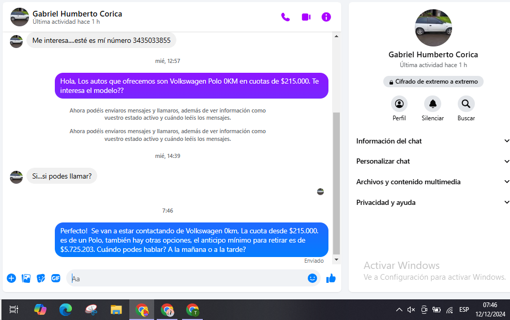Send a thumbs-up like
Viewport: 510px width, 320px height.
[331, 278]
